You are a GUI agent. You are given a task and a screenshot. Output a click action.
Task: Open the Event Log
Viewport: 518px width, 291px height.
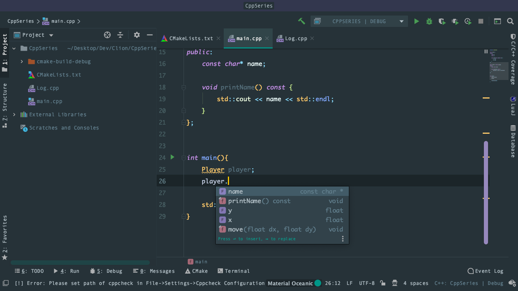coord(485,271)
